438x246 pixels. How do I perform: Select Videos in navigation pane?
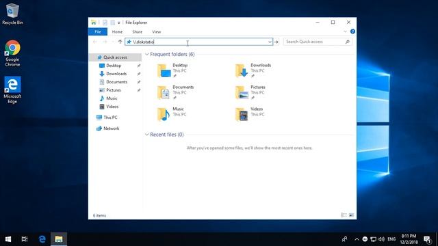tap(112, 107)
